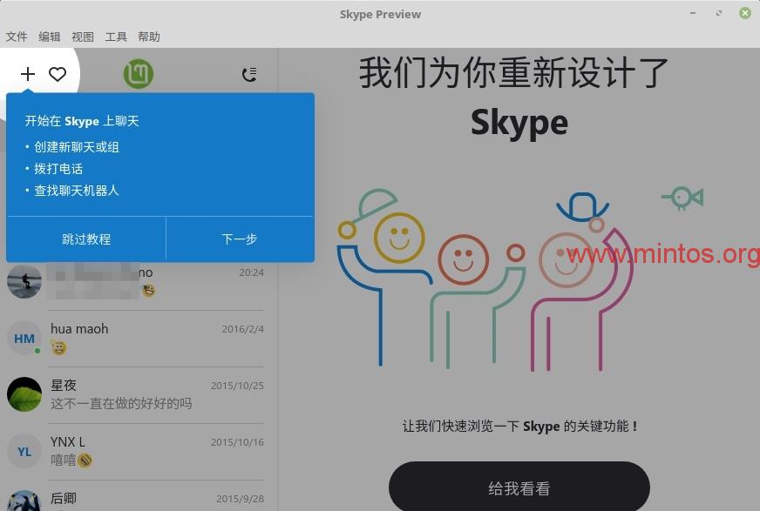Open the call list icon in sidebar header

point(249,74)
